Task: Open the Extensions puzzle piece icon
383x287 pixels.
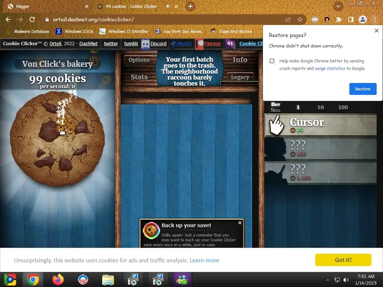Action: (338, 19)
